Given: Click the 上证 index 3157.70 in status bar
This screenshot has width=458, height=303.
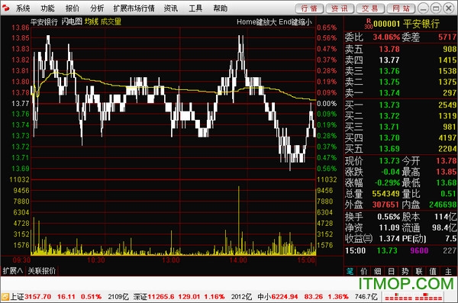Looking at the screenshot, I should point(38,297).
